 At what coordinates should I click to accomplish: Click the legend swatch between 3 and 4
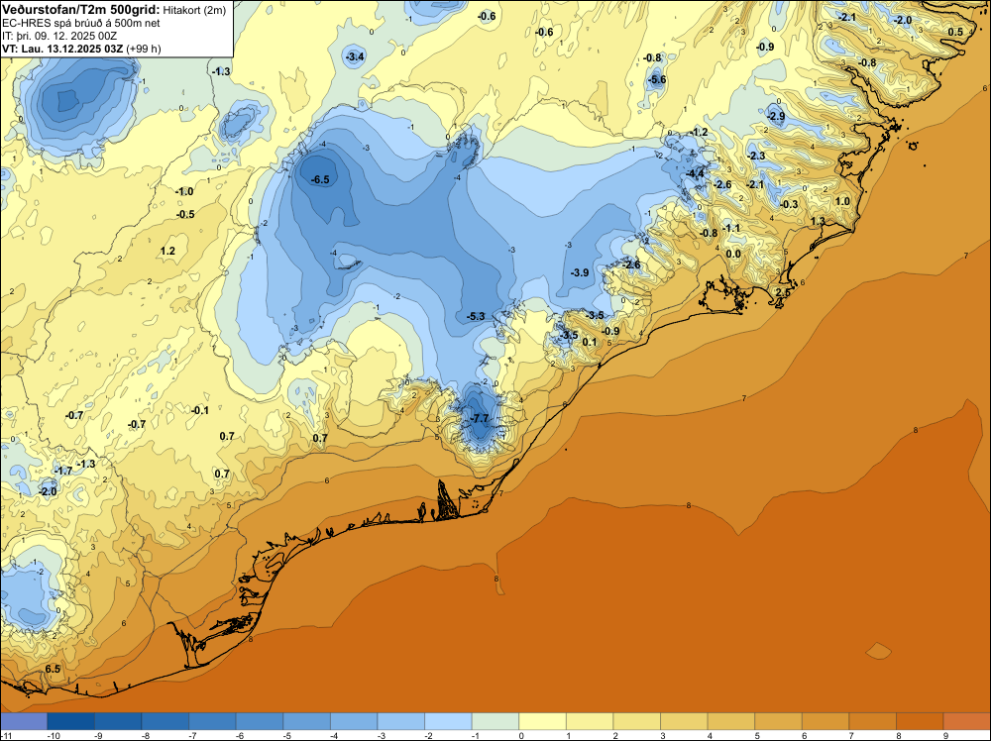(x=684, y=721)
